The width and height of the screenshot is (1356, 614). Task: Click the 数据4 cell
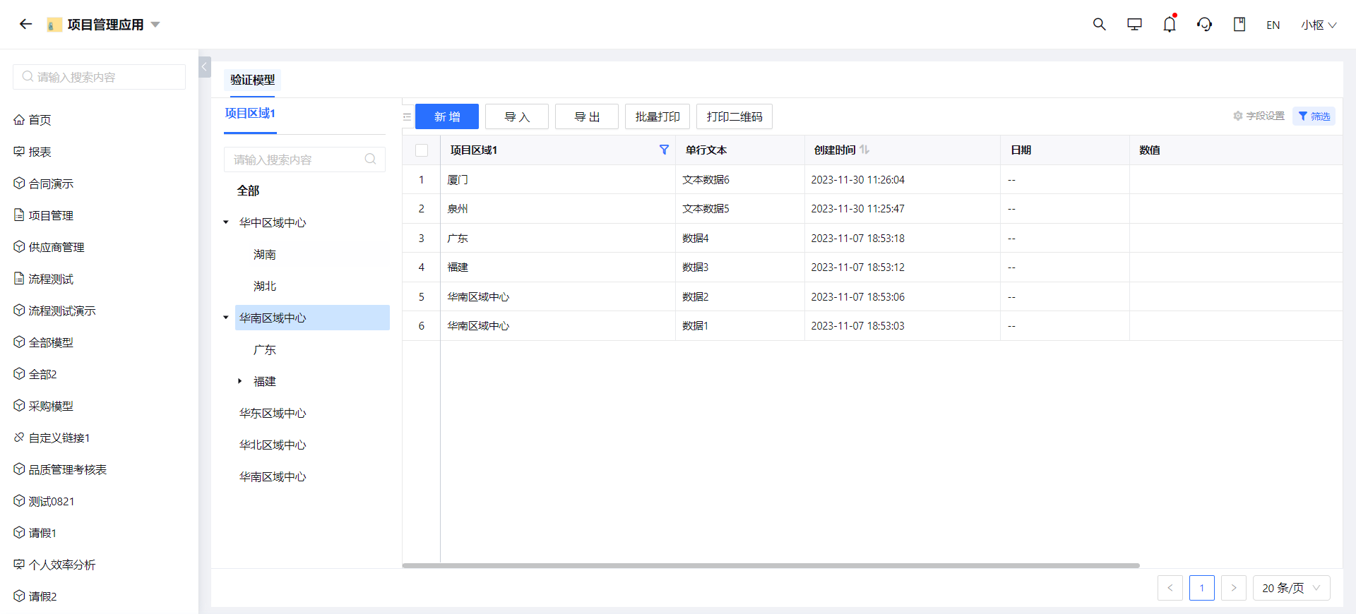(x=740, y=239)
